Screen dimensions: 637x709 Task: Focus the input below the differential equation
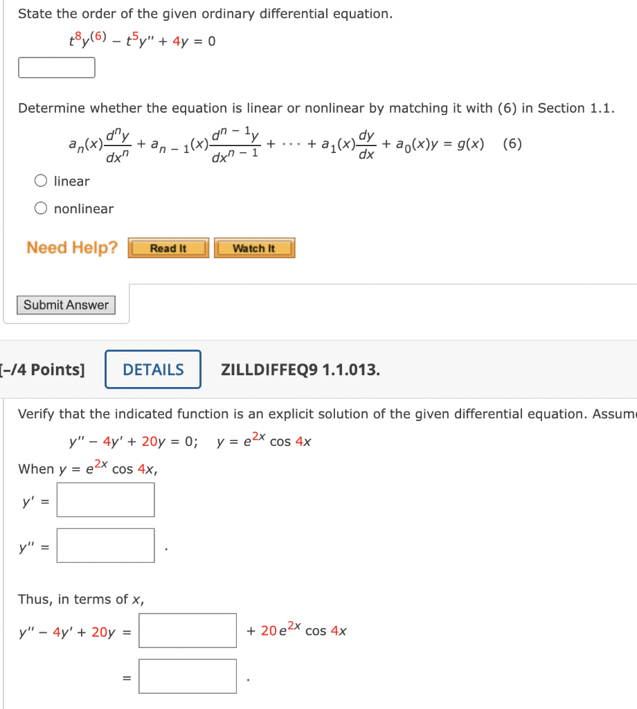(x=56, y=67)
